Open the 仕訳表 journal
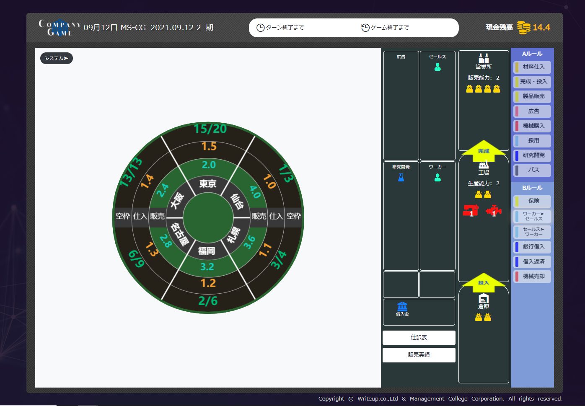This screenshot has height=406, width=585. 419,338
